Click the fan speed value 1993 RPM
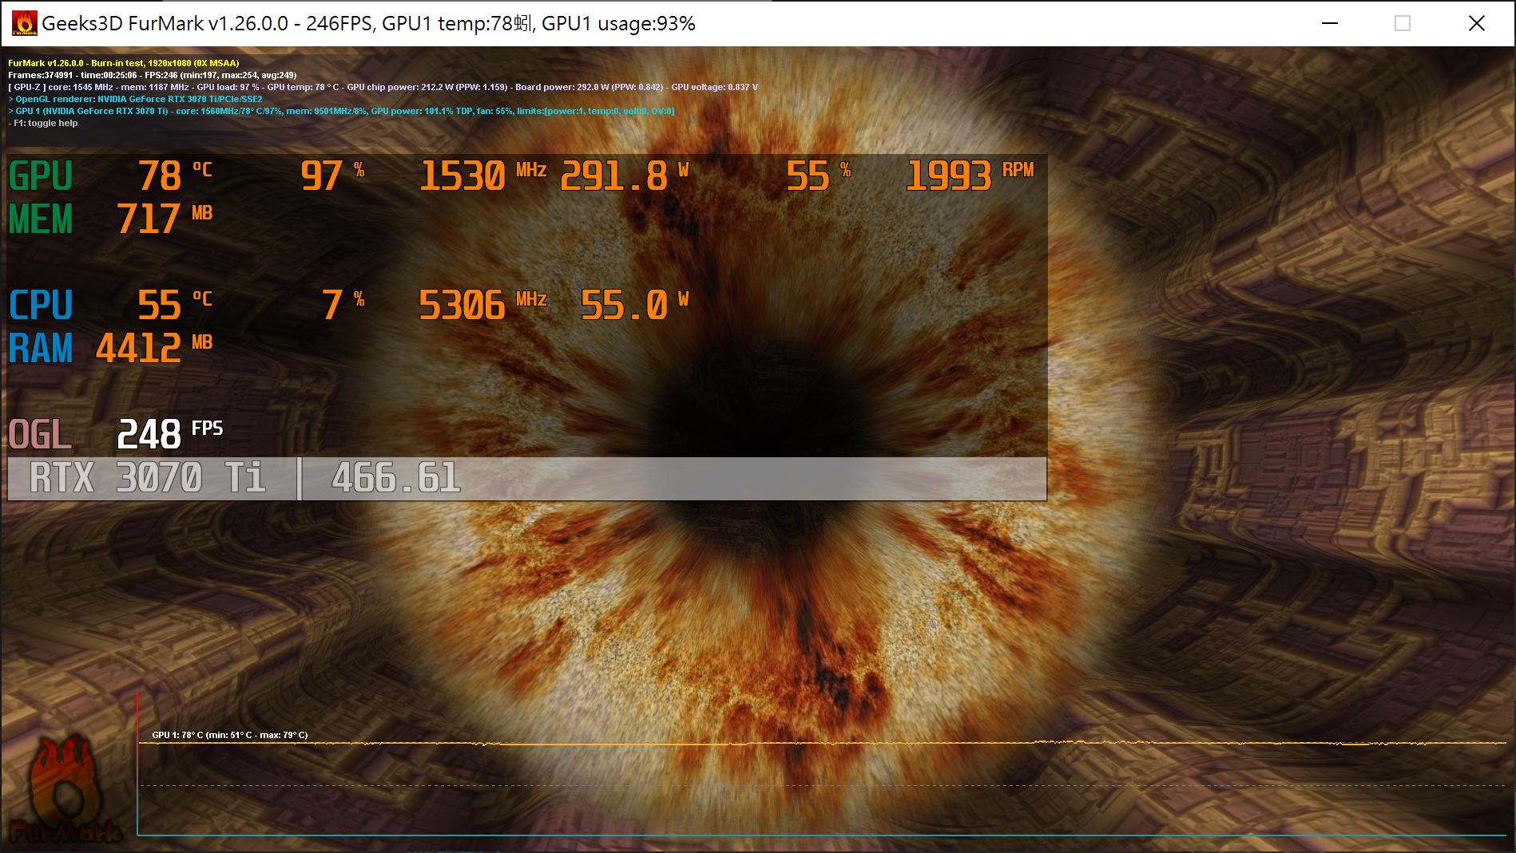 click(x=970, y=176)
